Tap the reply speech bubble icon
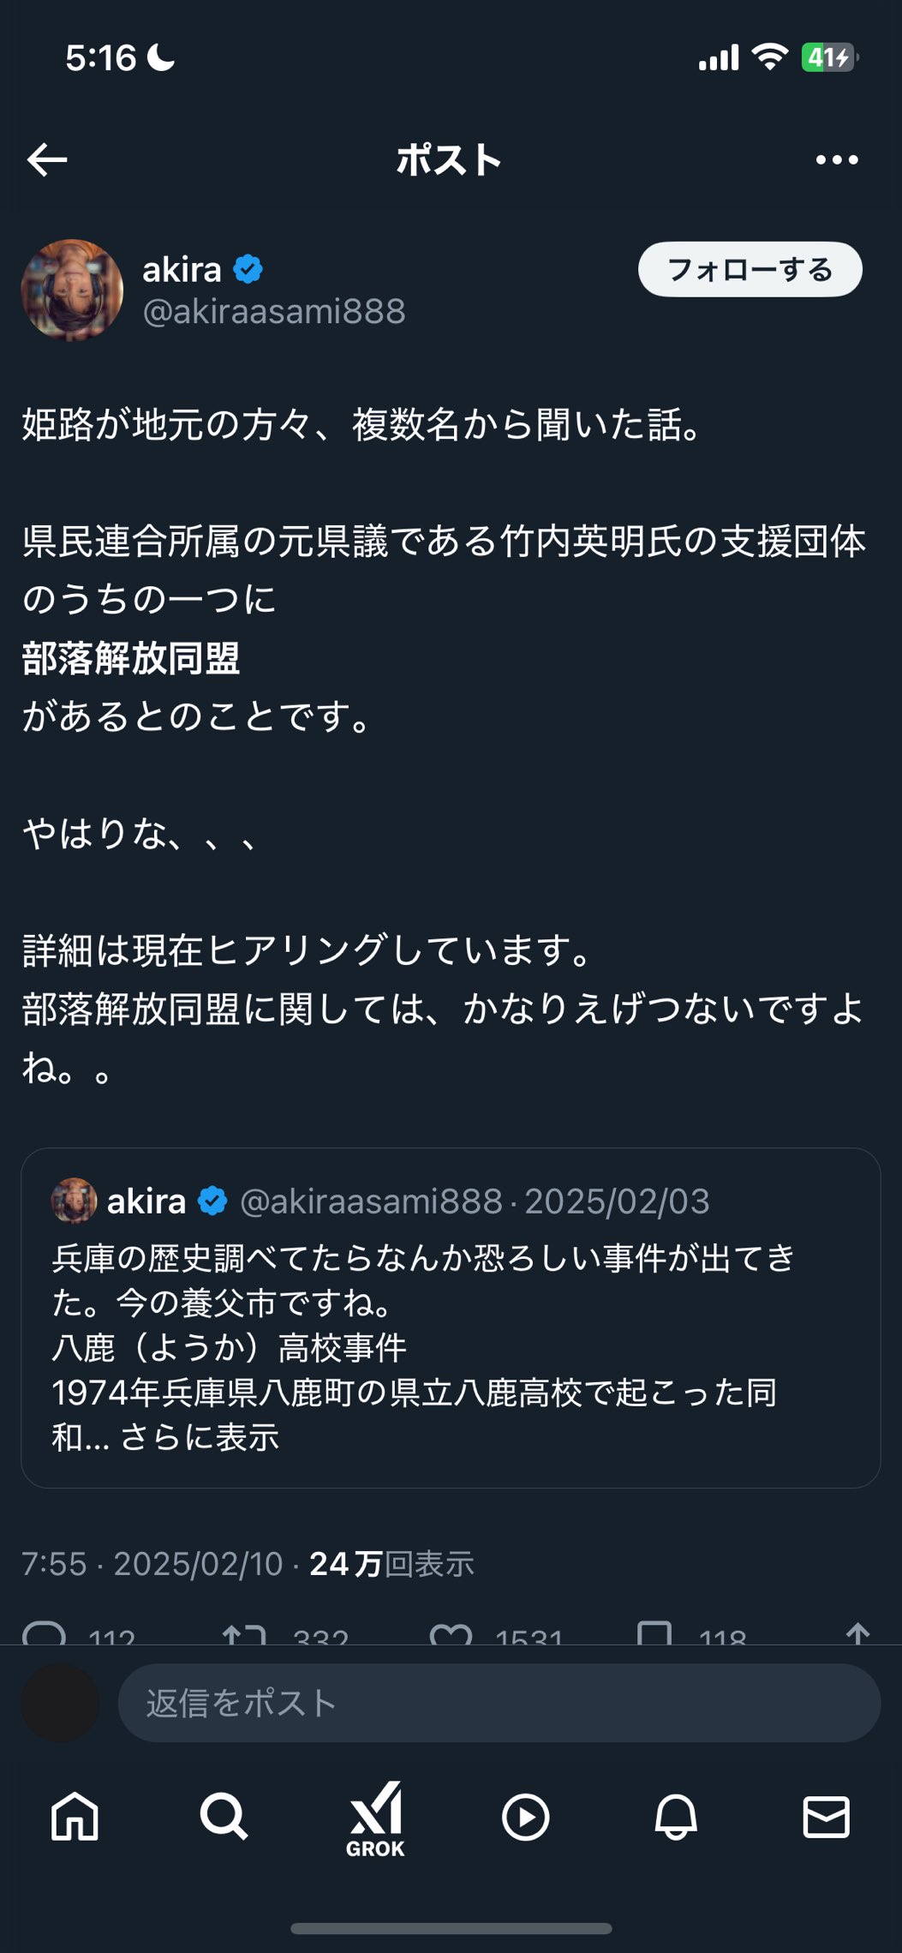The image size is (902, 1953). [44, 1633]
